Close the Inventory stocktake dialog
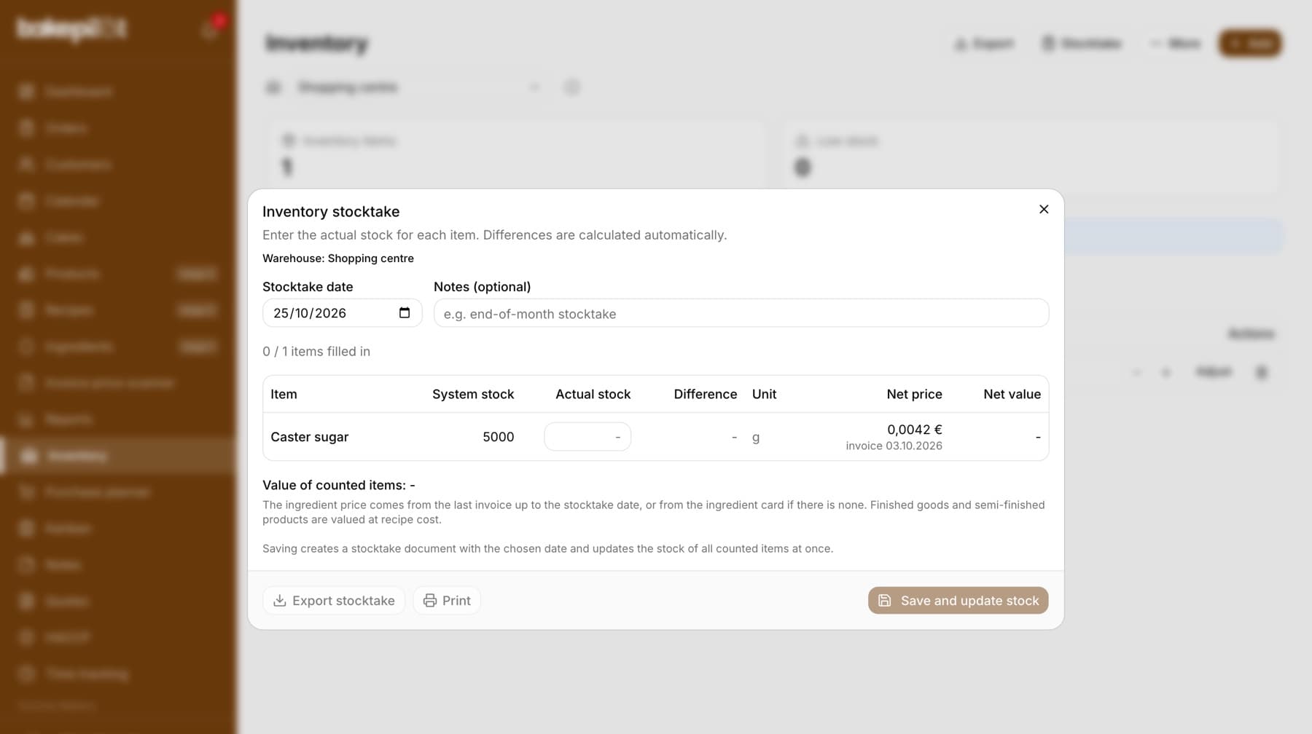Viewport: 1312px width, 734px height. click(1044, 210)
